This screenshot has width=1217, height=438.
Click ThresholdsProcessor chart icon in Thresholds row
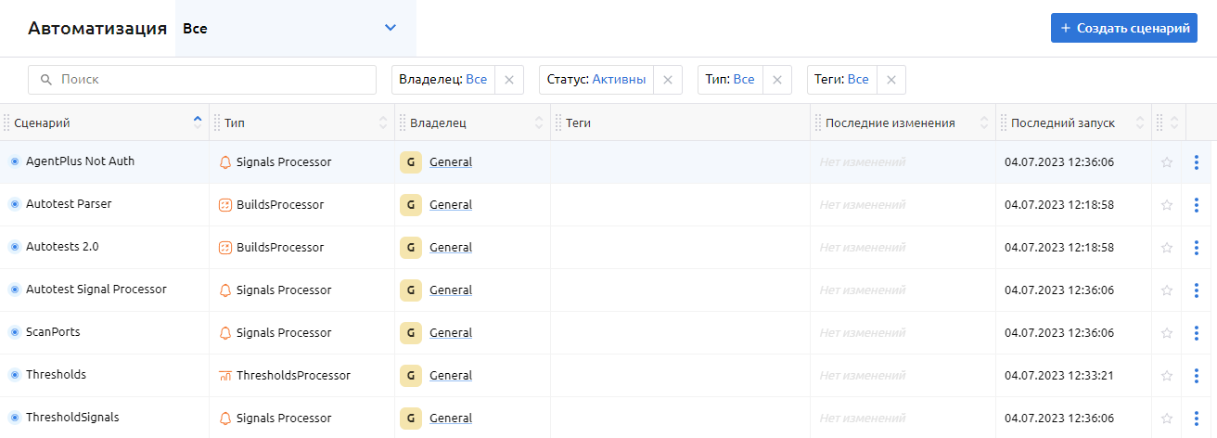click(x=224, y=376)
